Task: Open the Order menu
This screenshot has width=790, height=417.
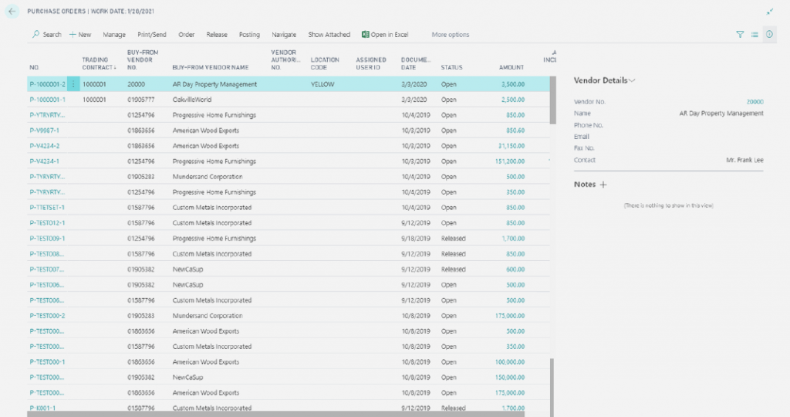Action: click(187, 35)
